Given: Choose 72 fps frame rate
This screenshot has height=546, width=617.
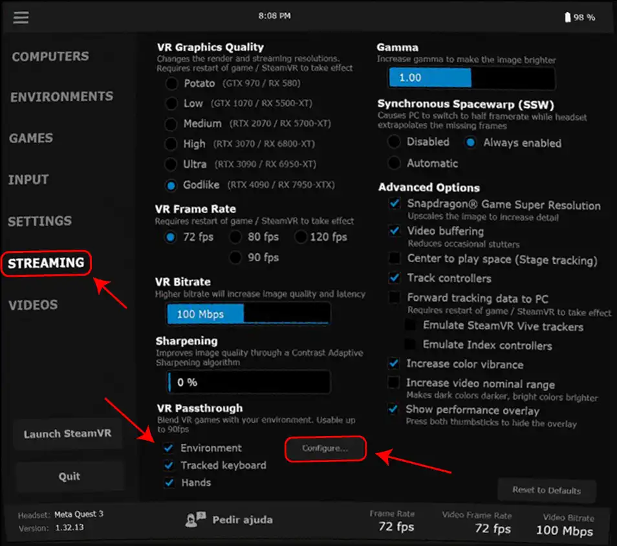Looking at the screenshot, I should pos(170,237).
